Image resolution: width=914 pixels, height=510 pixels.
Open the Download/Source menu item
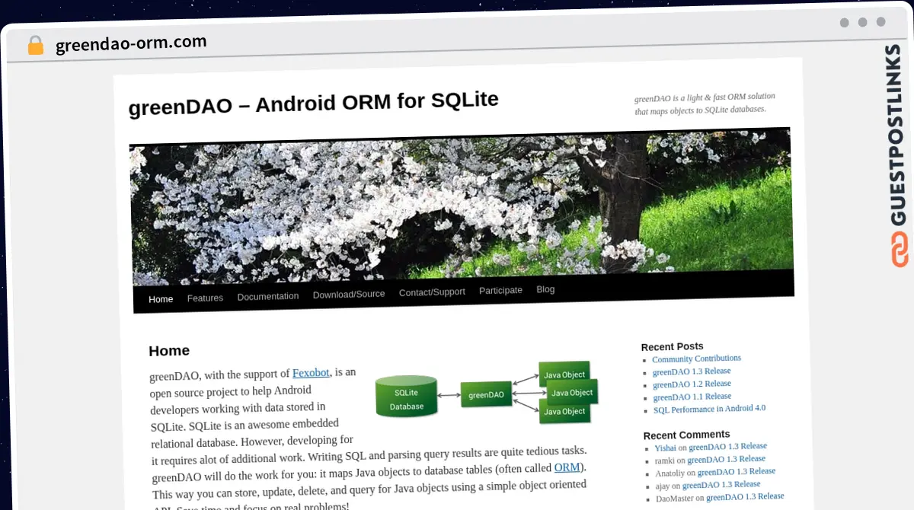point(349,294)
